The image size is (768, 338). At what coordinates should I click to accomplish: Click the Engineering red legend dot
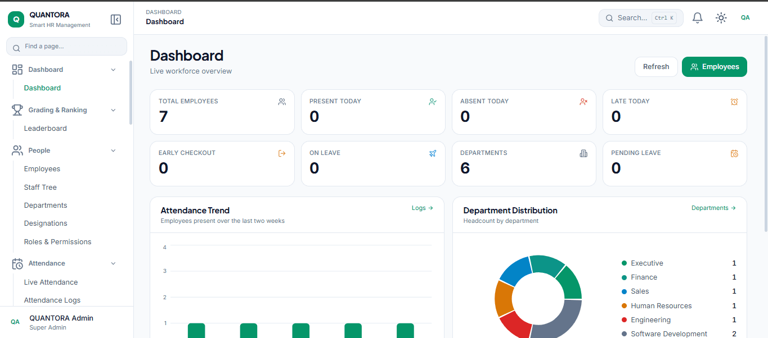coord(624,320)
